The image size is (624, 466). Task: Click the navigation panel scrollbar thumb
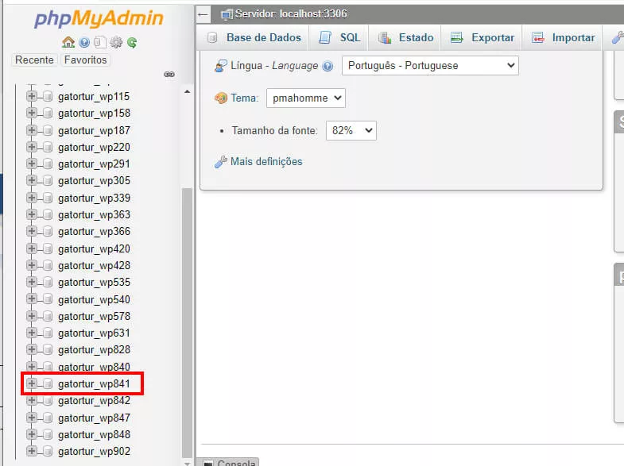(187, 322)
